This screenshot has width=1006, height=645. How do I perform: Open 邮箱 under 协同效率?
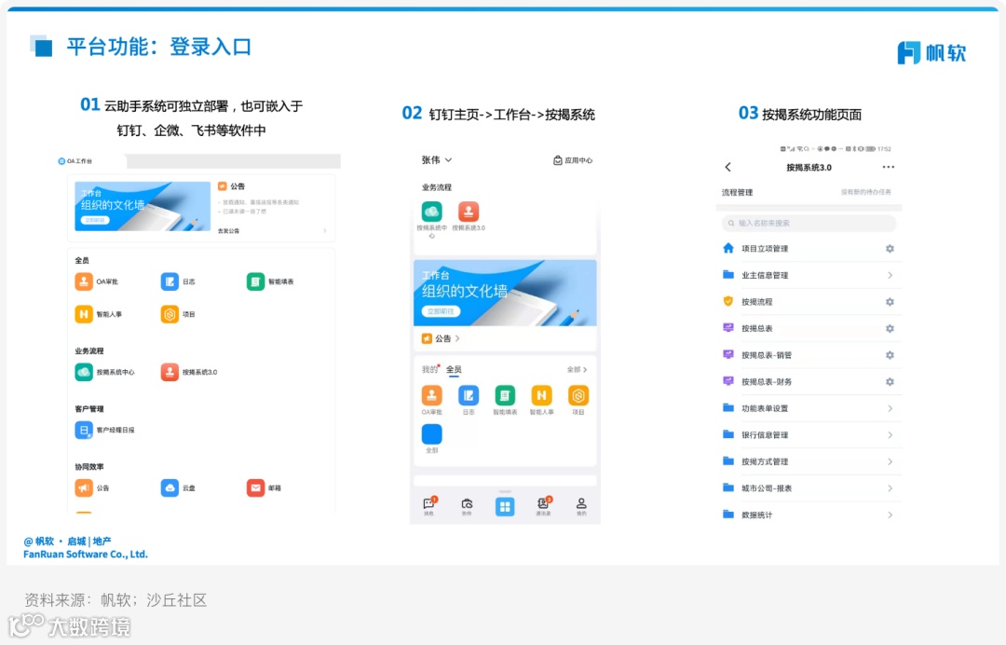[264, 488]
